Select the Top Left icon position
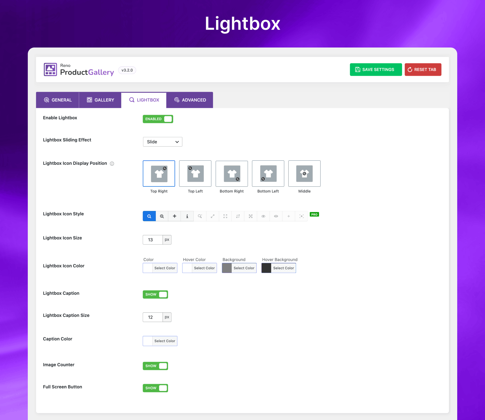Viewport: 485px width, 420px height. [x=195, y=174]
